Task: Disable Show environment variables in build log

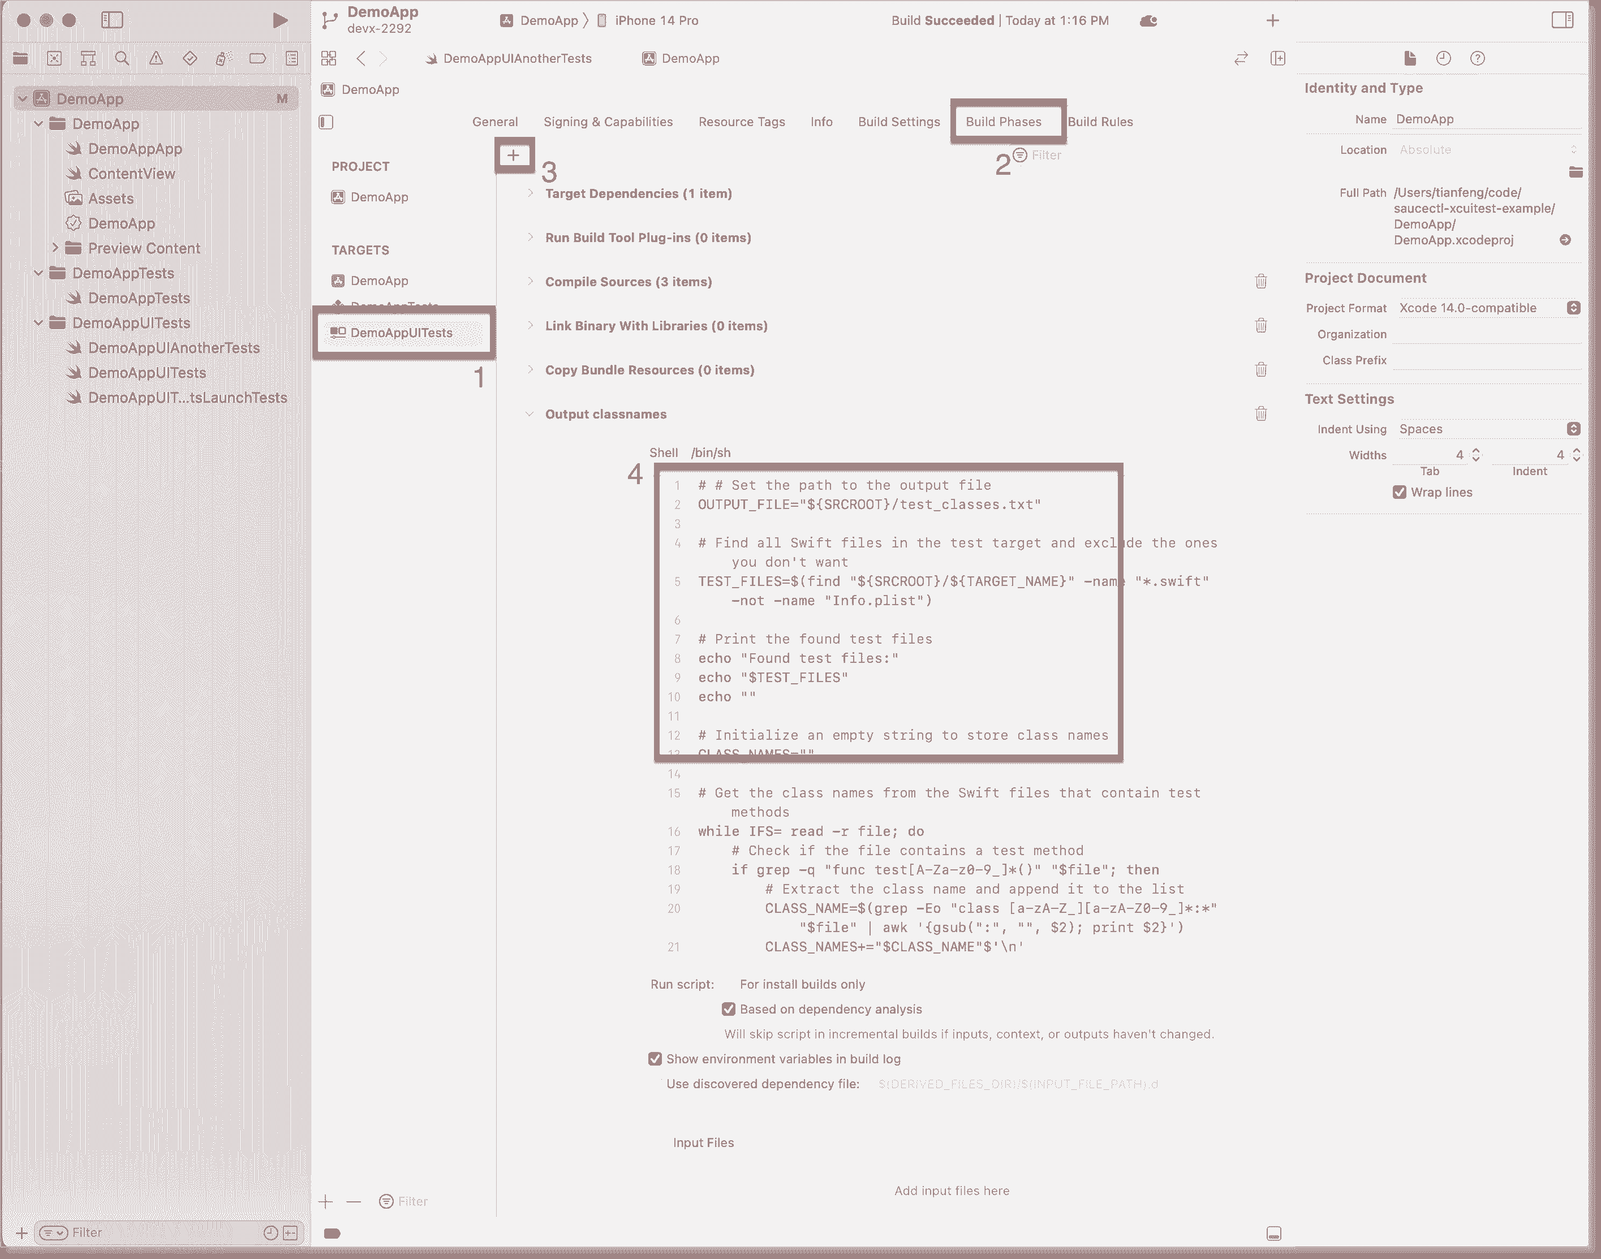Action: point(655,1059)
